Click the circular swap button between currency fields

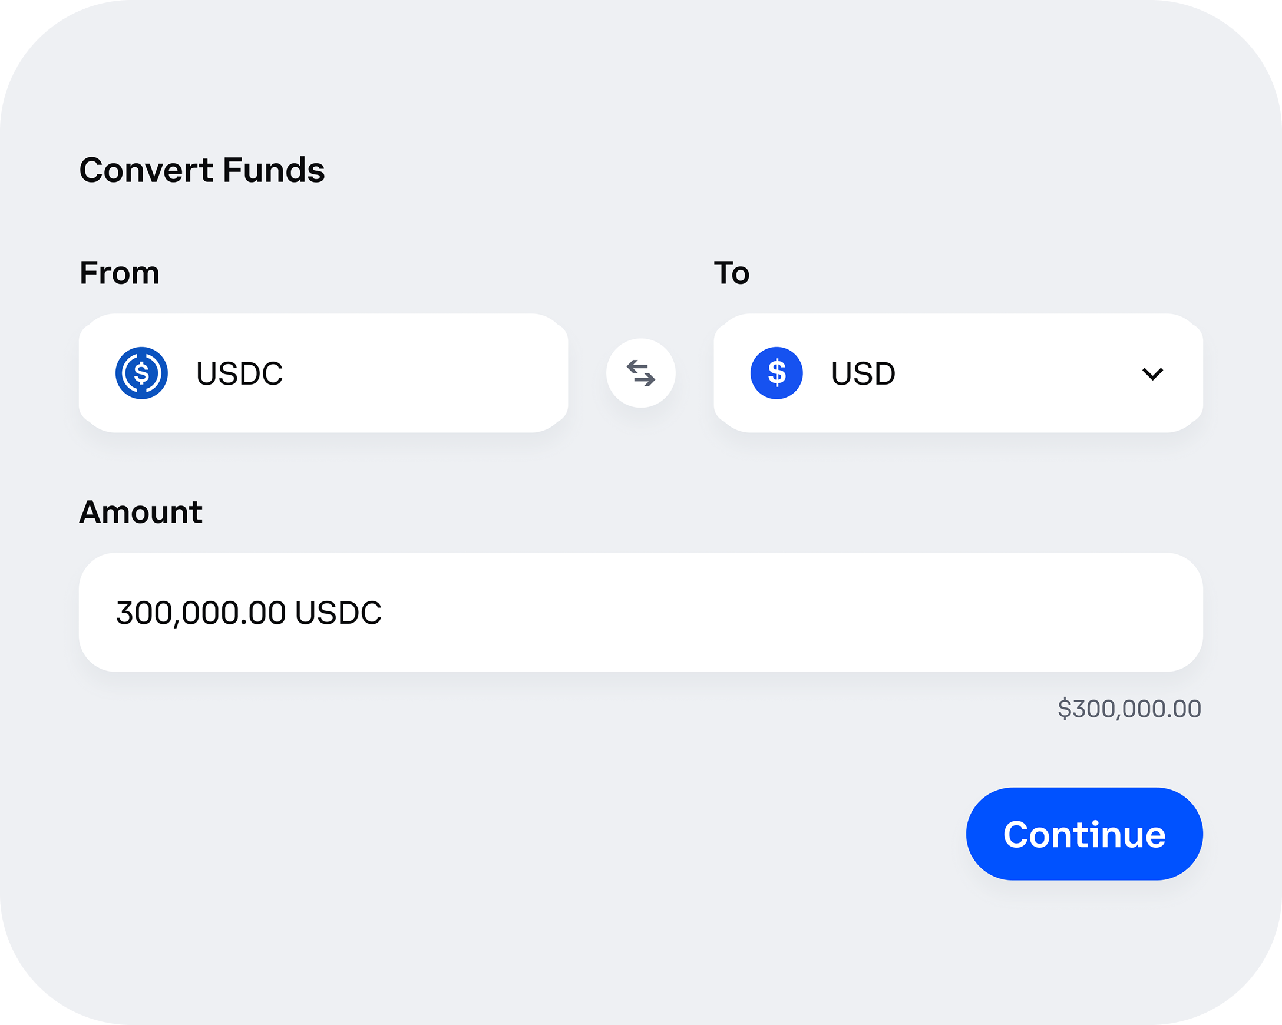[640, 373]
